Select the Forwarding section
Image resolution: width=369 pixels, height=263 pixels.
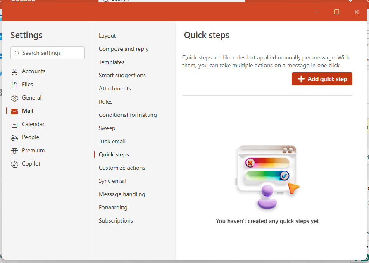(x=113, y=207)
